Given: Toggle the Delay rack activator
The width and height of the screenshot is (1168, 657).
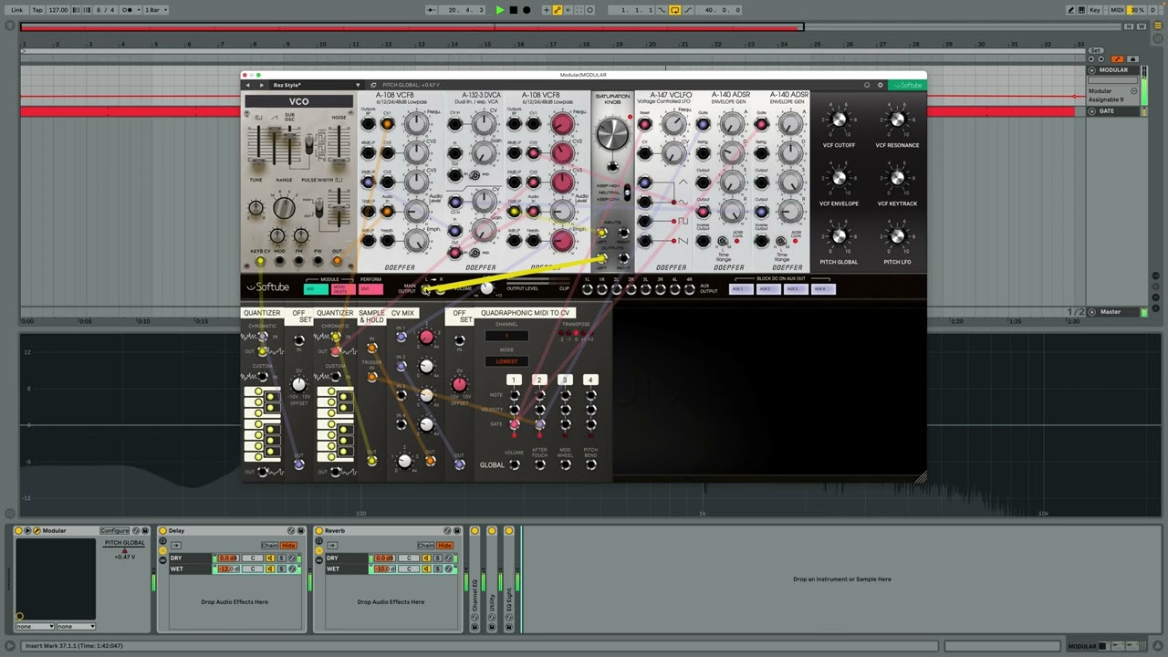Looking at the screenshot, I should pyautogui.click(x=162, y=530).
